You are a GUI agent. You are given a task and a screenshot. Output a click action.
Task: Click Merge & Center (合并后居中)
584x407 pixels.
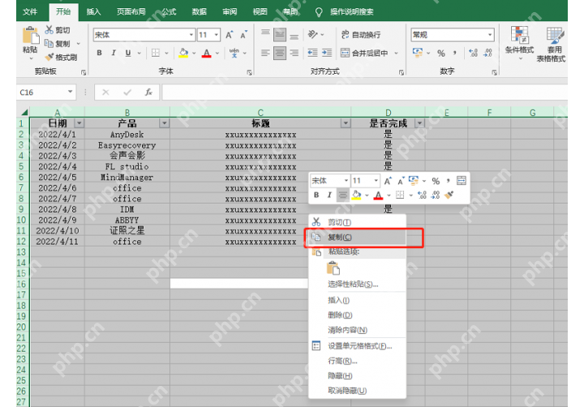[364, 53]
